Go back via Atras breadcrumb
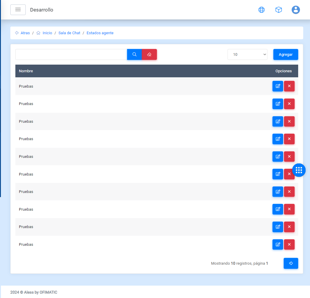The width and height of the screenshot is (310, 298). click(x=25, y=33)
